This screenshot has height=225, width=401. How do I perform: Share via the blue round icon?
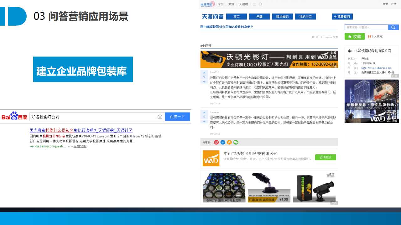223,142
